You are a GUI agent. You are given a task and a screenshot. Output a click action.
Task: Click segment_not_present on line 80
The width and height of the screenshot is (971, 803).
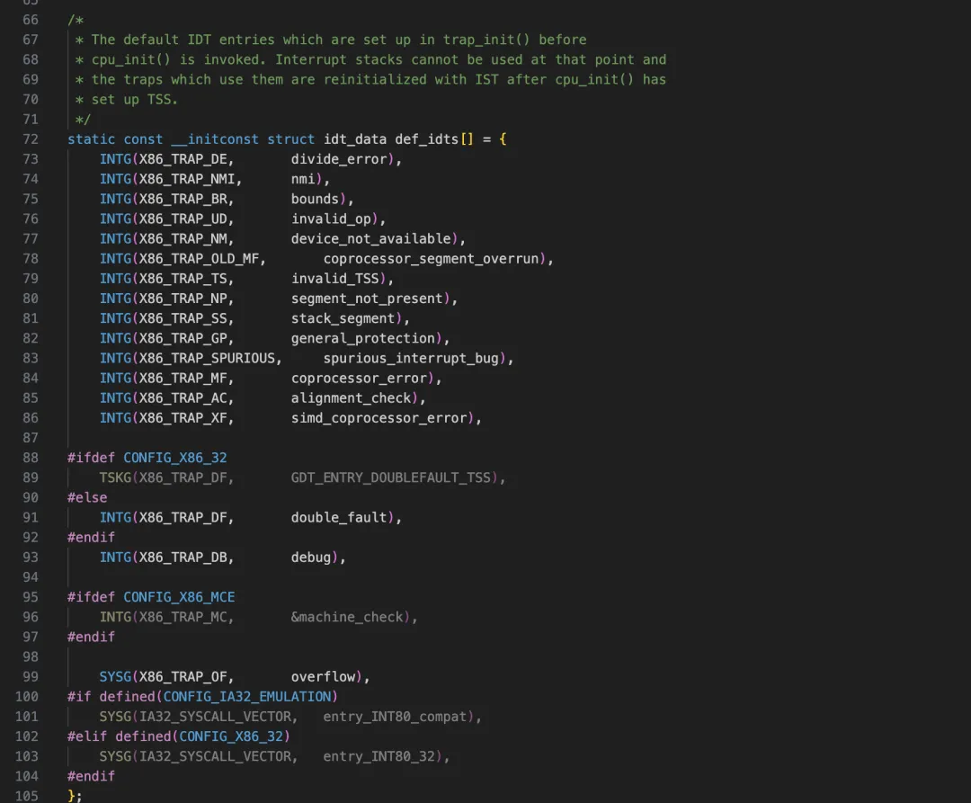pyautogui.click(x=367, y=299)
